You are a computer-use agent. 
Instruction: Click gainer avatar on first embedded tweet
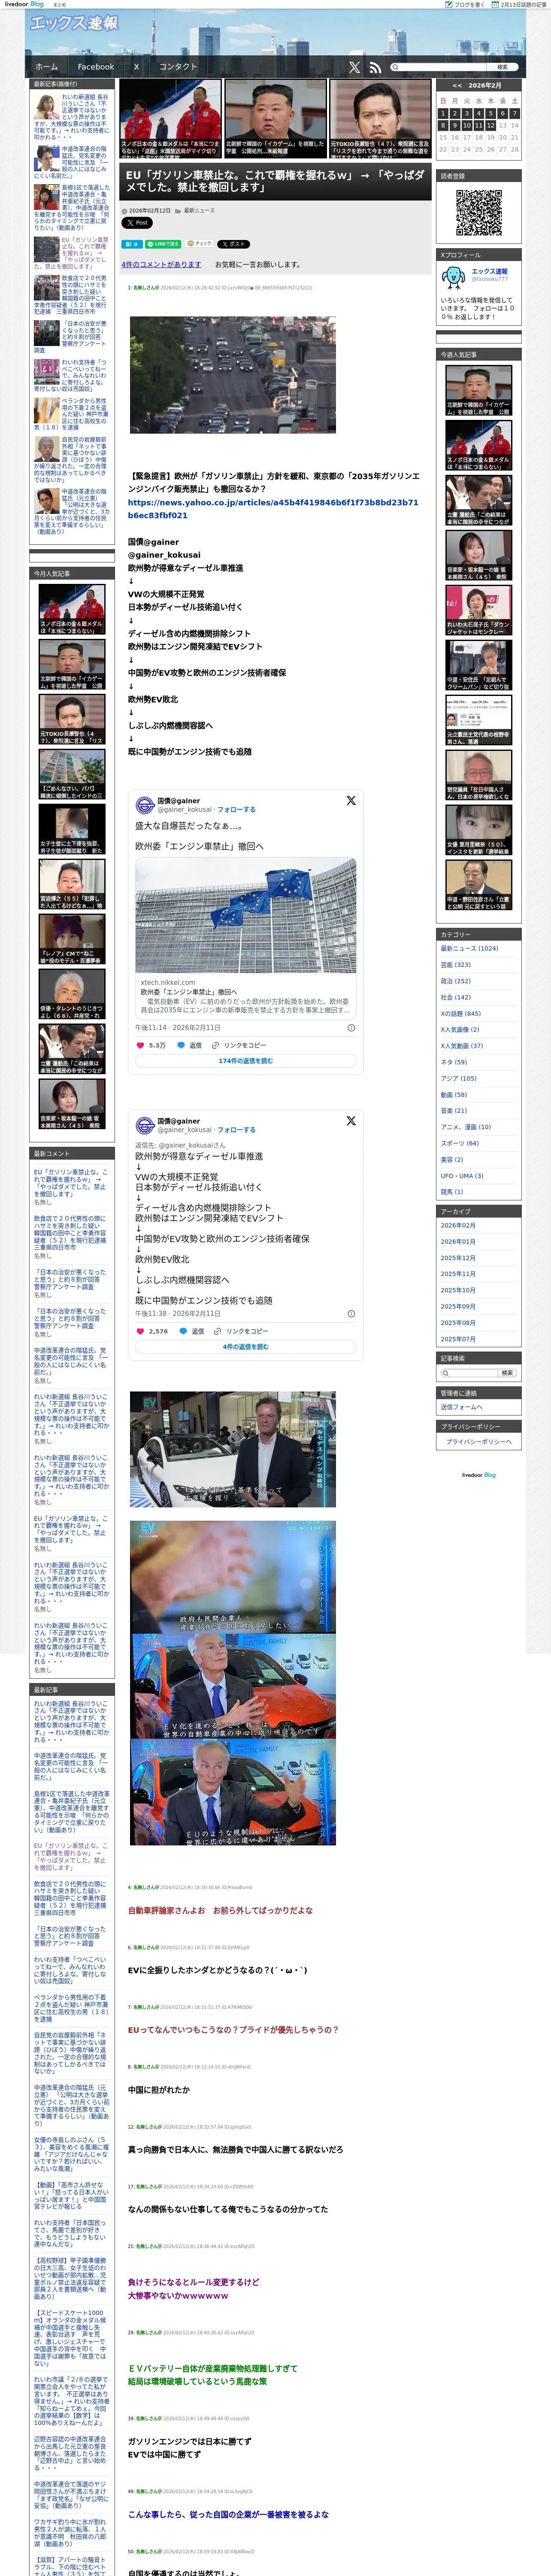(145, 805)
